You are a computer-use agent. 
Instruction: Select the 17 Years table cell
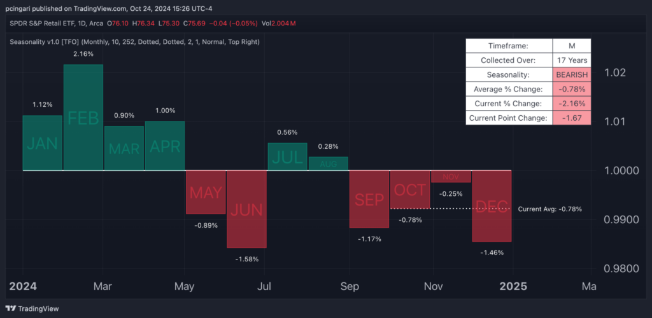571,60
